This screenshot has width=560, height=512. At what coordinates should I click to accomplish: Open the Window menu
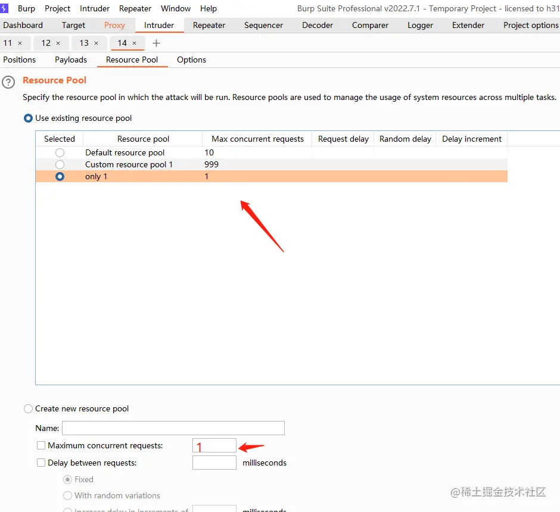pyautogui.click(x=176, y=8)
